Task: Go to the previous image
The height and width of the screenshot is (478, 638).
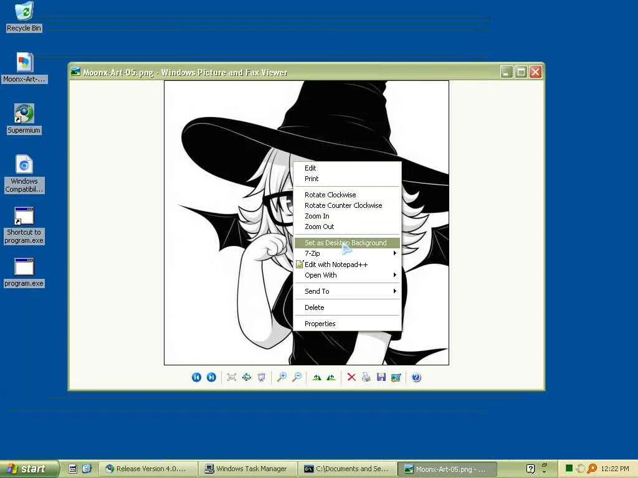Action: (x=196, y=378)
